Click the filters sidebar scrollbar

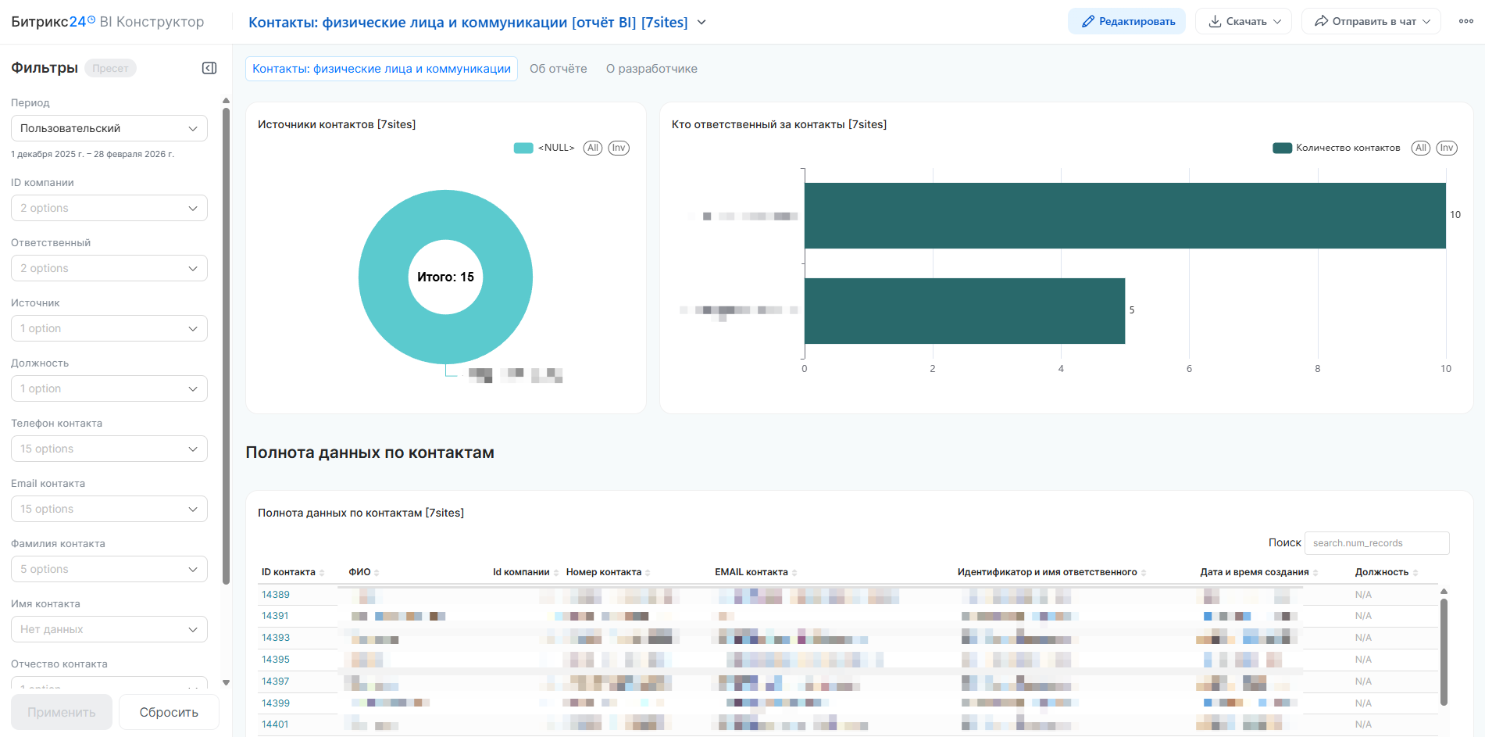[x=226, y=345]
